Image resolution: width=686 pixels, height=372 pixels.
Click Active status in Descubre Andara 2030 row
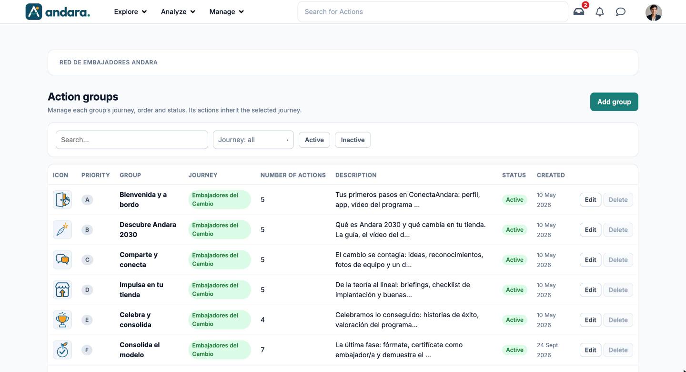514,230
